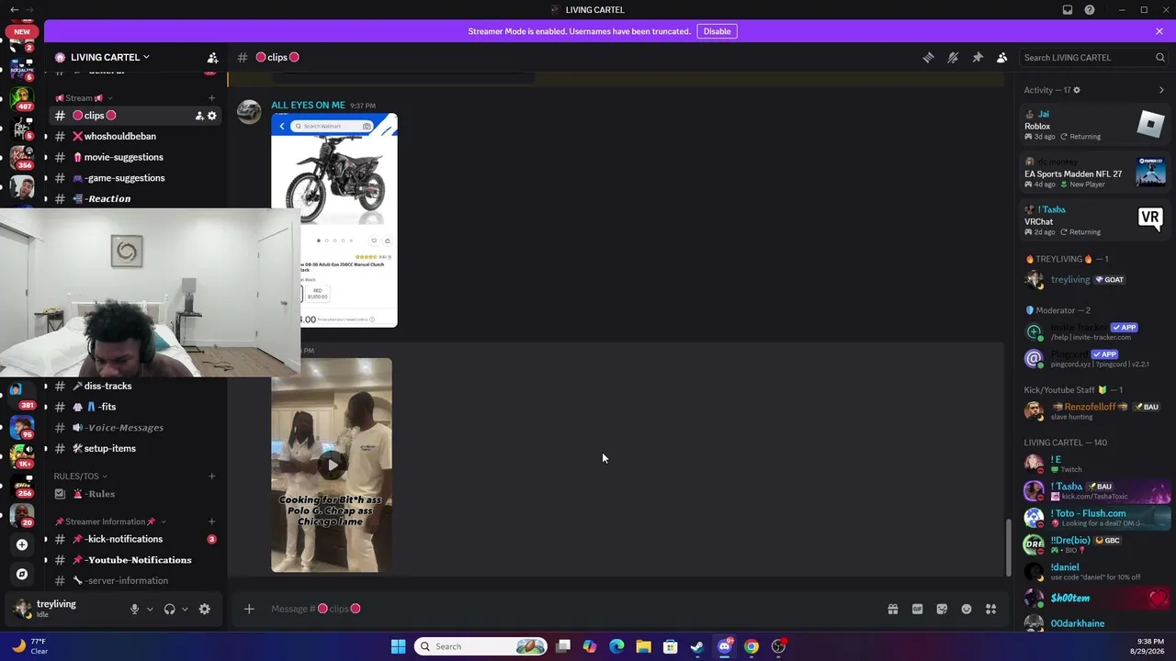
Task: Open the Threads icon in the channel header
Action: pos(928,57)
